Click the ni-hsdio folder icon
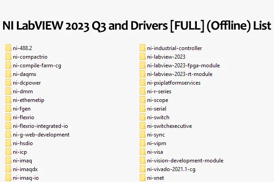 (8, 143)
